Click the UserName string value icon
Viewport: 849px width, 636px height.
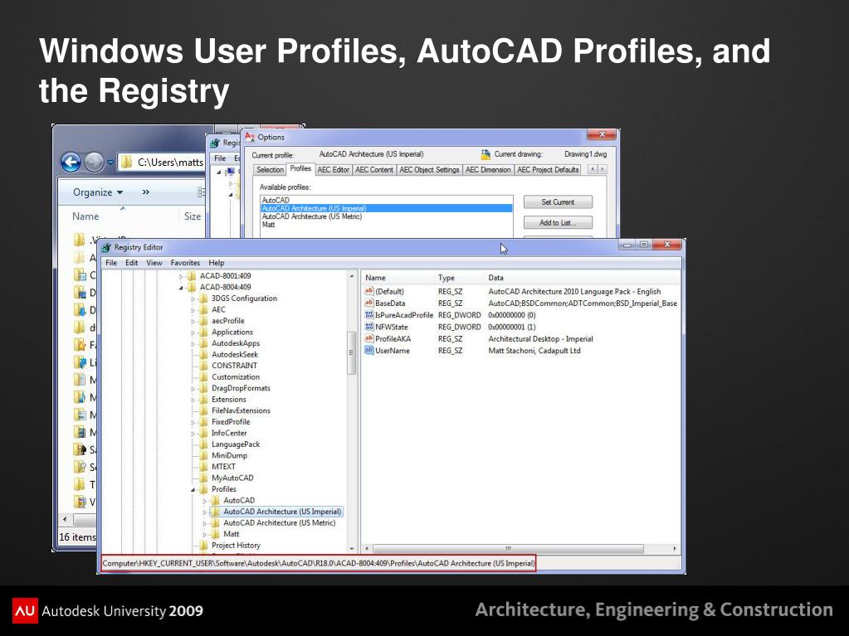tap(369, 351)
